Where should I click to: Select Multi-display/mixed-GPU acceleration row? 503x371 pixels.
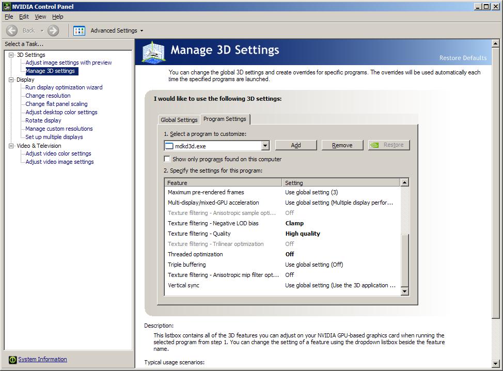tap(282, 203)
